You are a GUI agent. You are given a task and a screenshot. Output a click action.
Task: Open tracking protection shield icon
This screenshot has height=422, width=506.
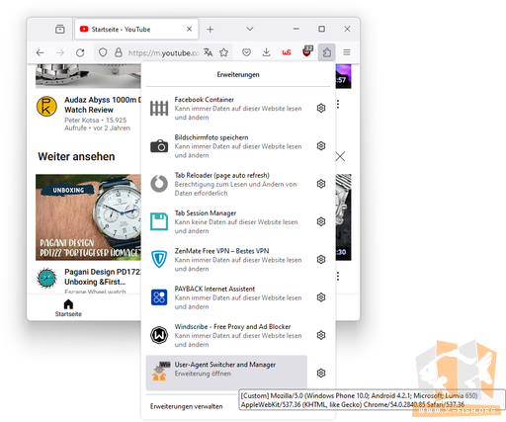(x=103, y=52)
